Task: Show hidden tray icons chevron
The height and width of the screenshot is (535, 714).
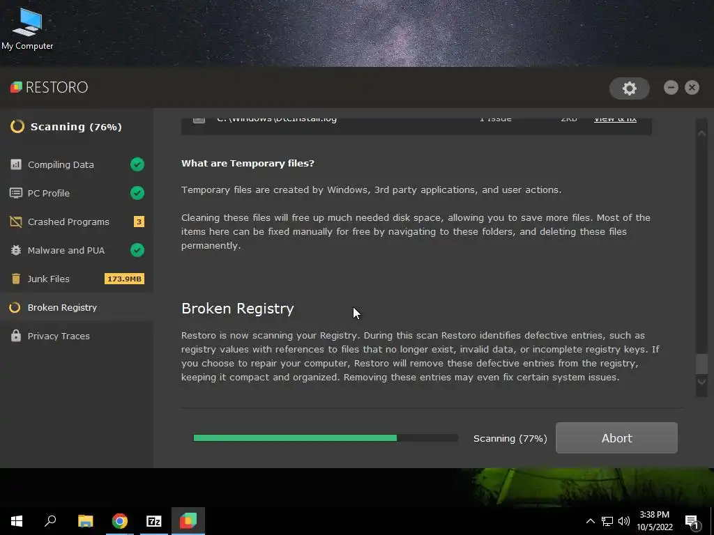Action: coord(590,521)
